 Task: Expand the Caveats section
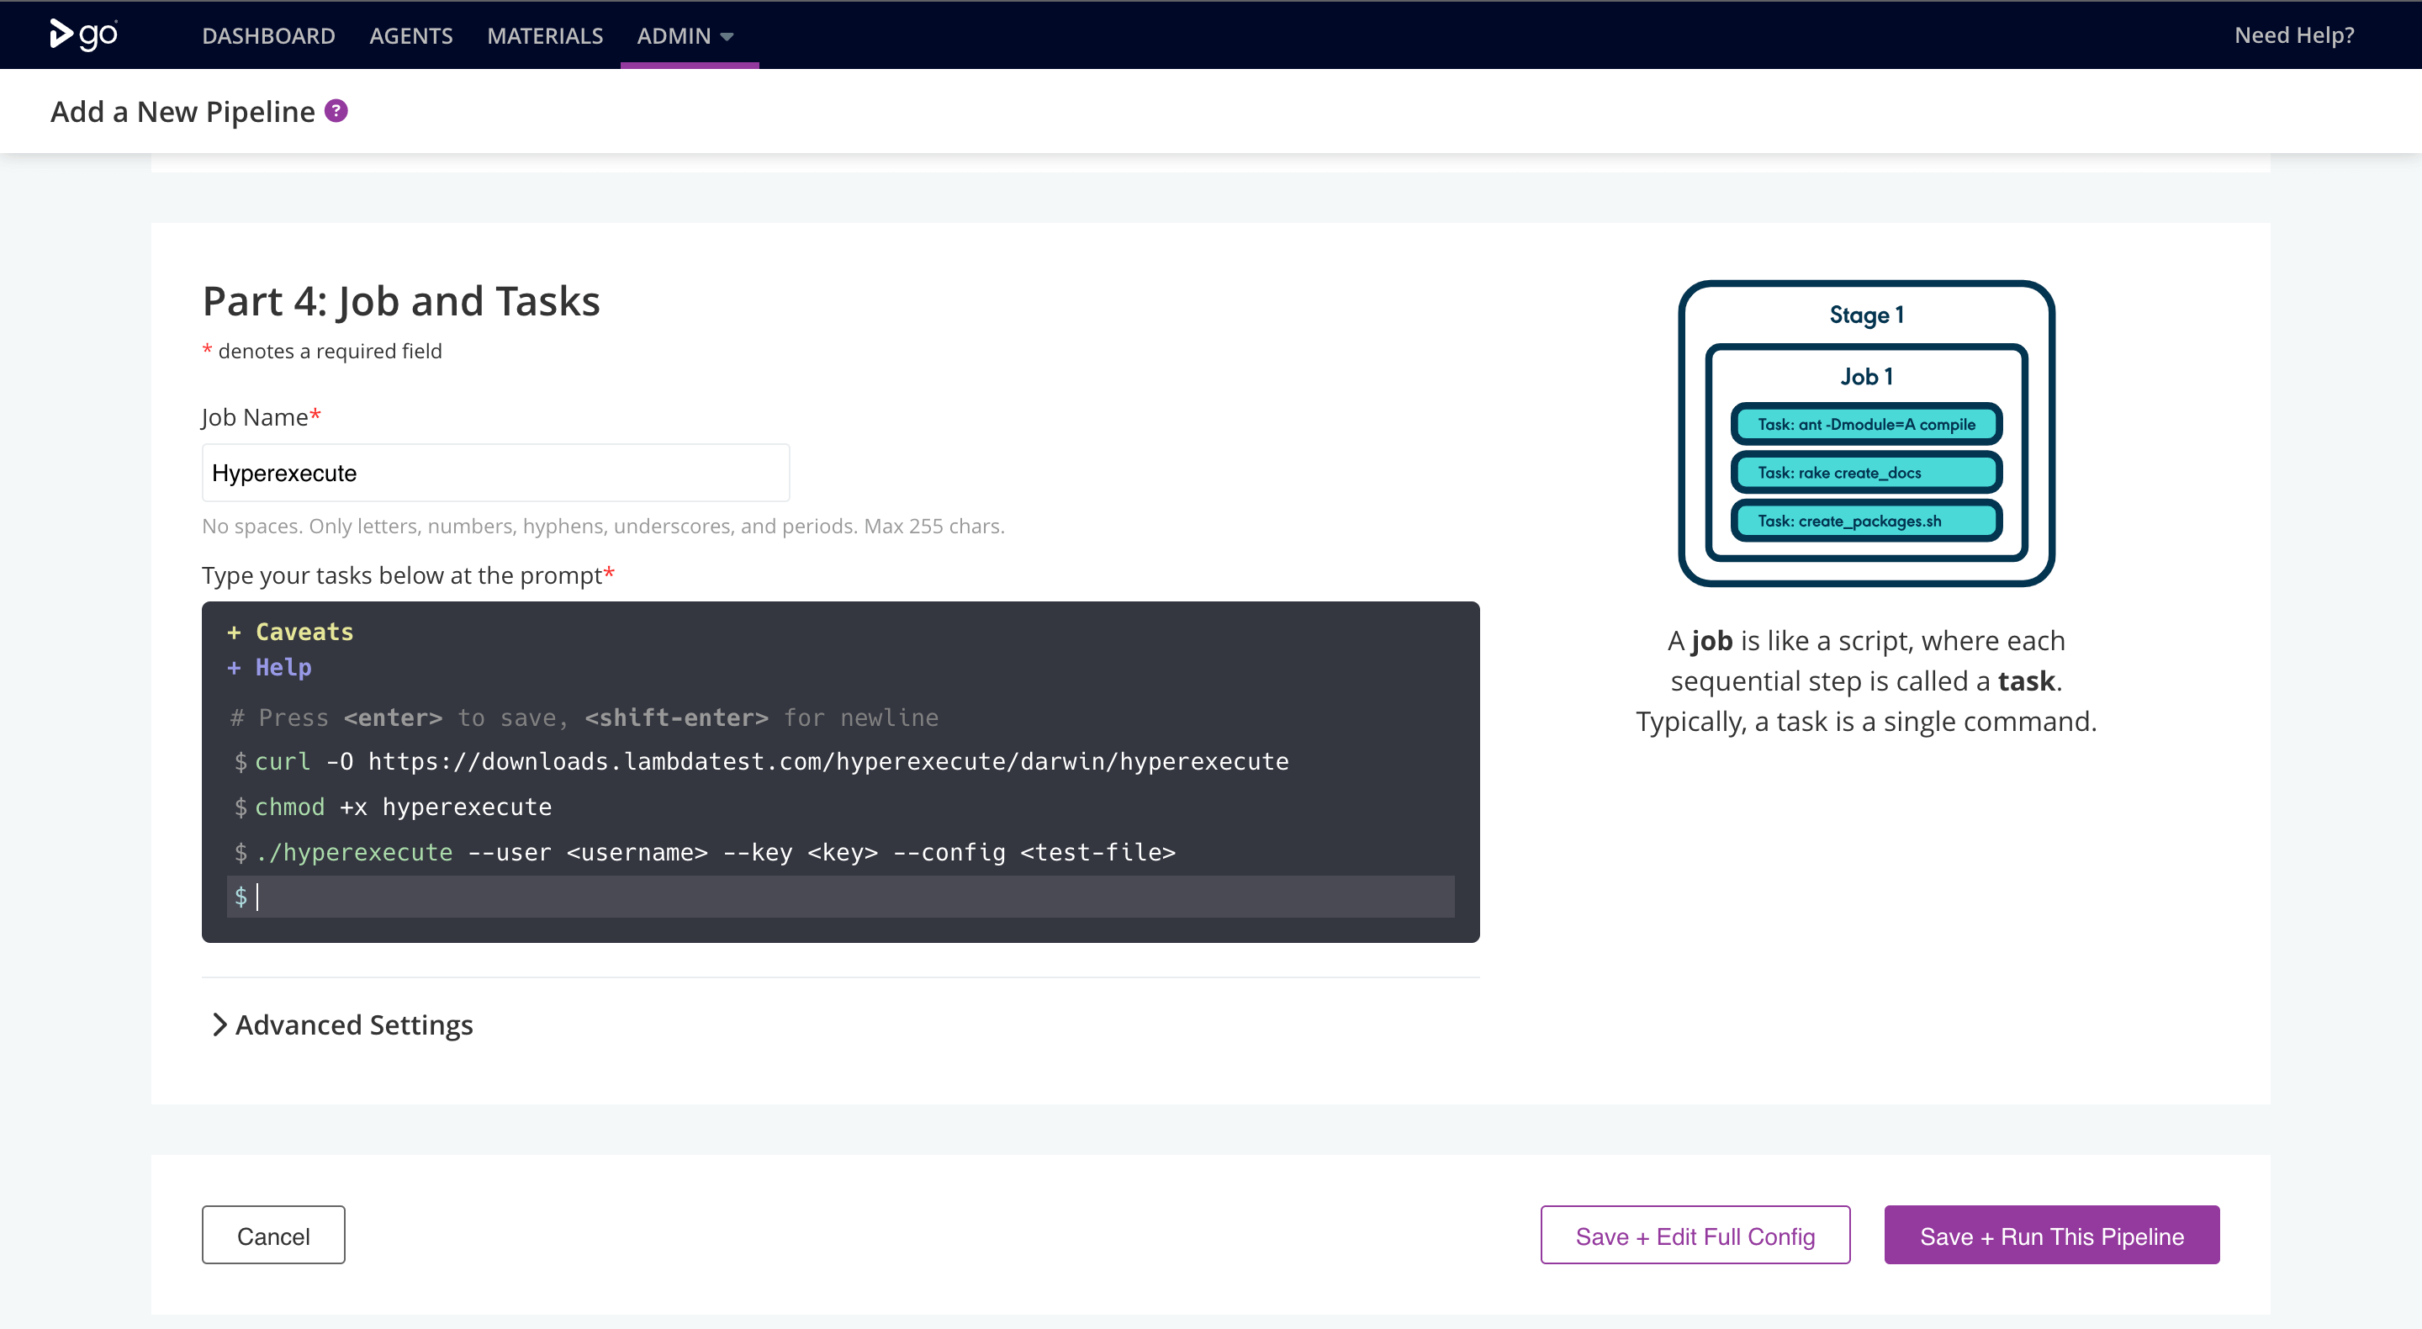[304, 632]
